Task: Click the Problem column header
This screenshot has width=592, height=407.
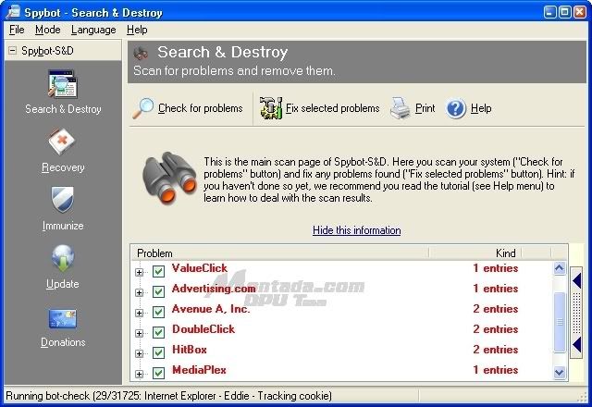Action: [279, 253]
